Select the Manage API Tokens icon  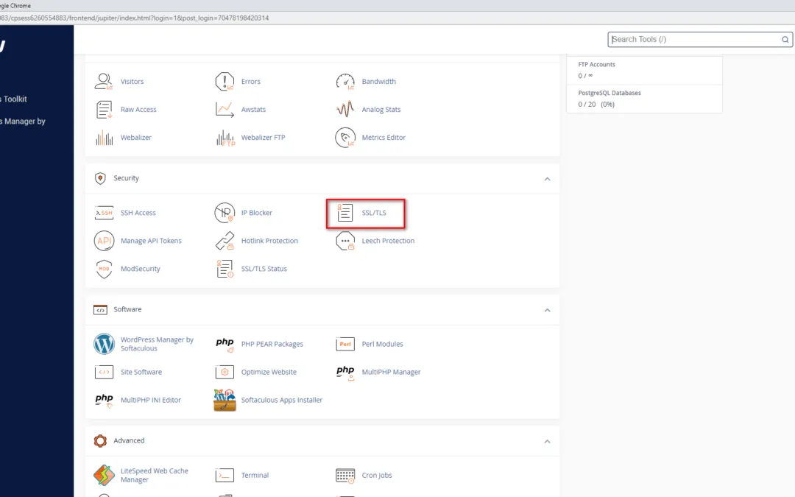104,241
